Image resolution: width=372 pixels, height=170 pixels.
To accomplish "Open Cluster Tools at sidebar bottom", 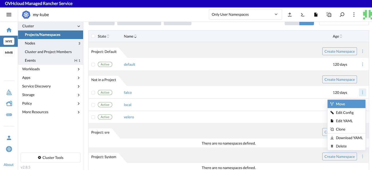I will (50, 157).
